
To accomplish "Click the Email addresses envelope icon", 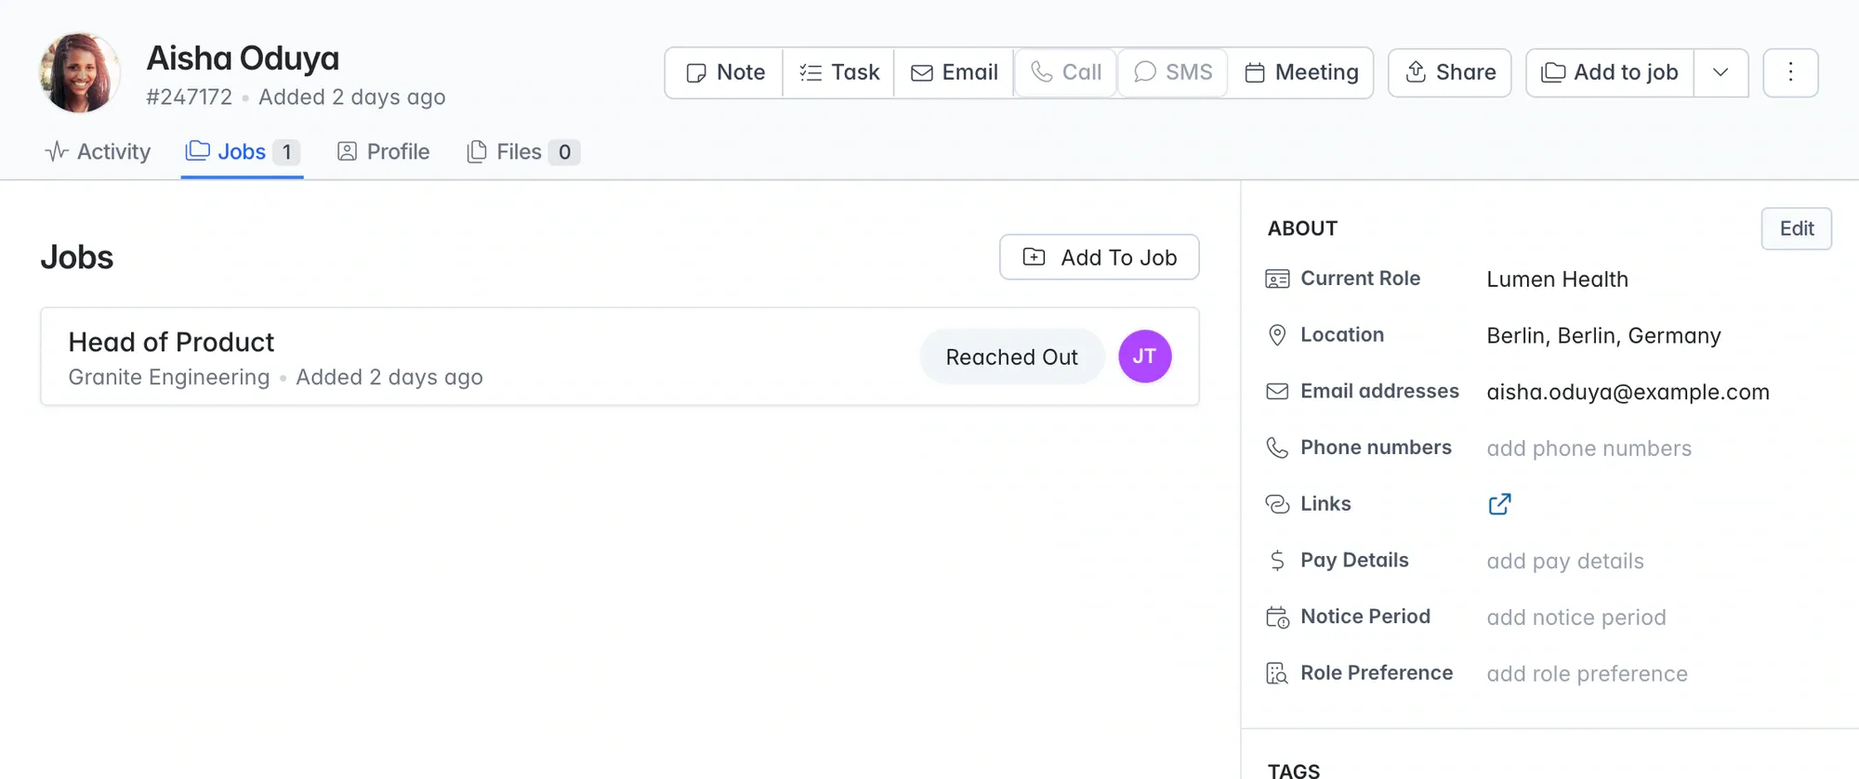I will click(1278, 392).
